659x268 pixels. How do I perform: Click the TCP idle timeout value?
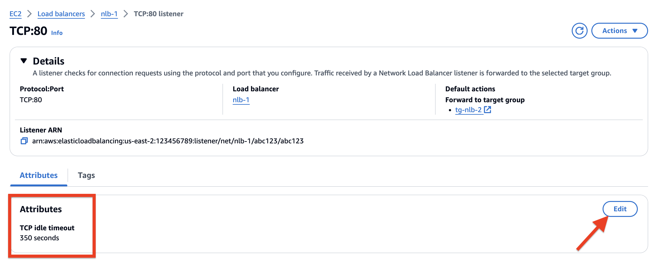39,238
